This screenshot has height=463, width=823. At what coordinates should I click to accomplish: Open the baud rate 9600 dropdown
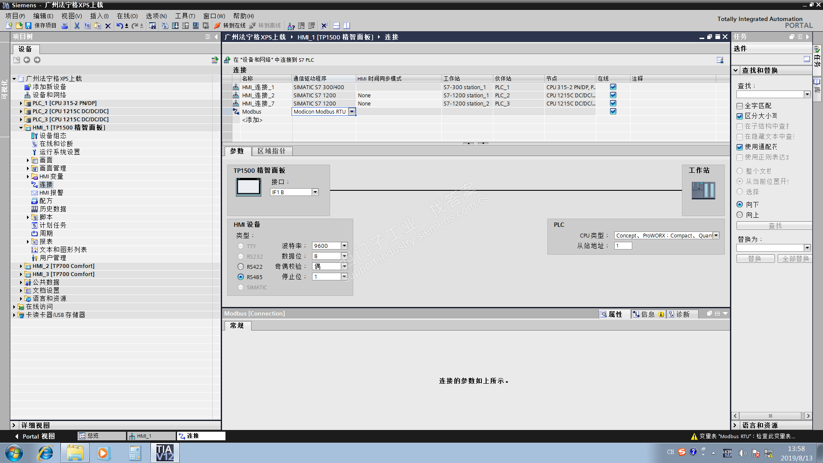click(x=344, y=246)
